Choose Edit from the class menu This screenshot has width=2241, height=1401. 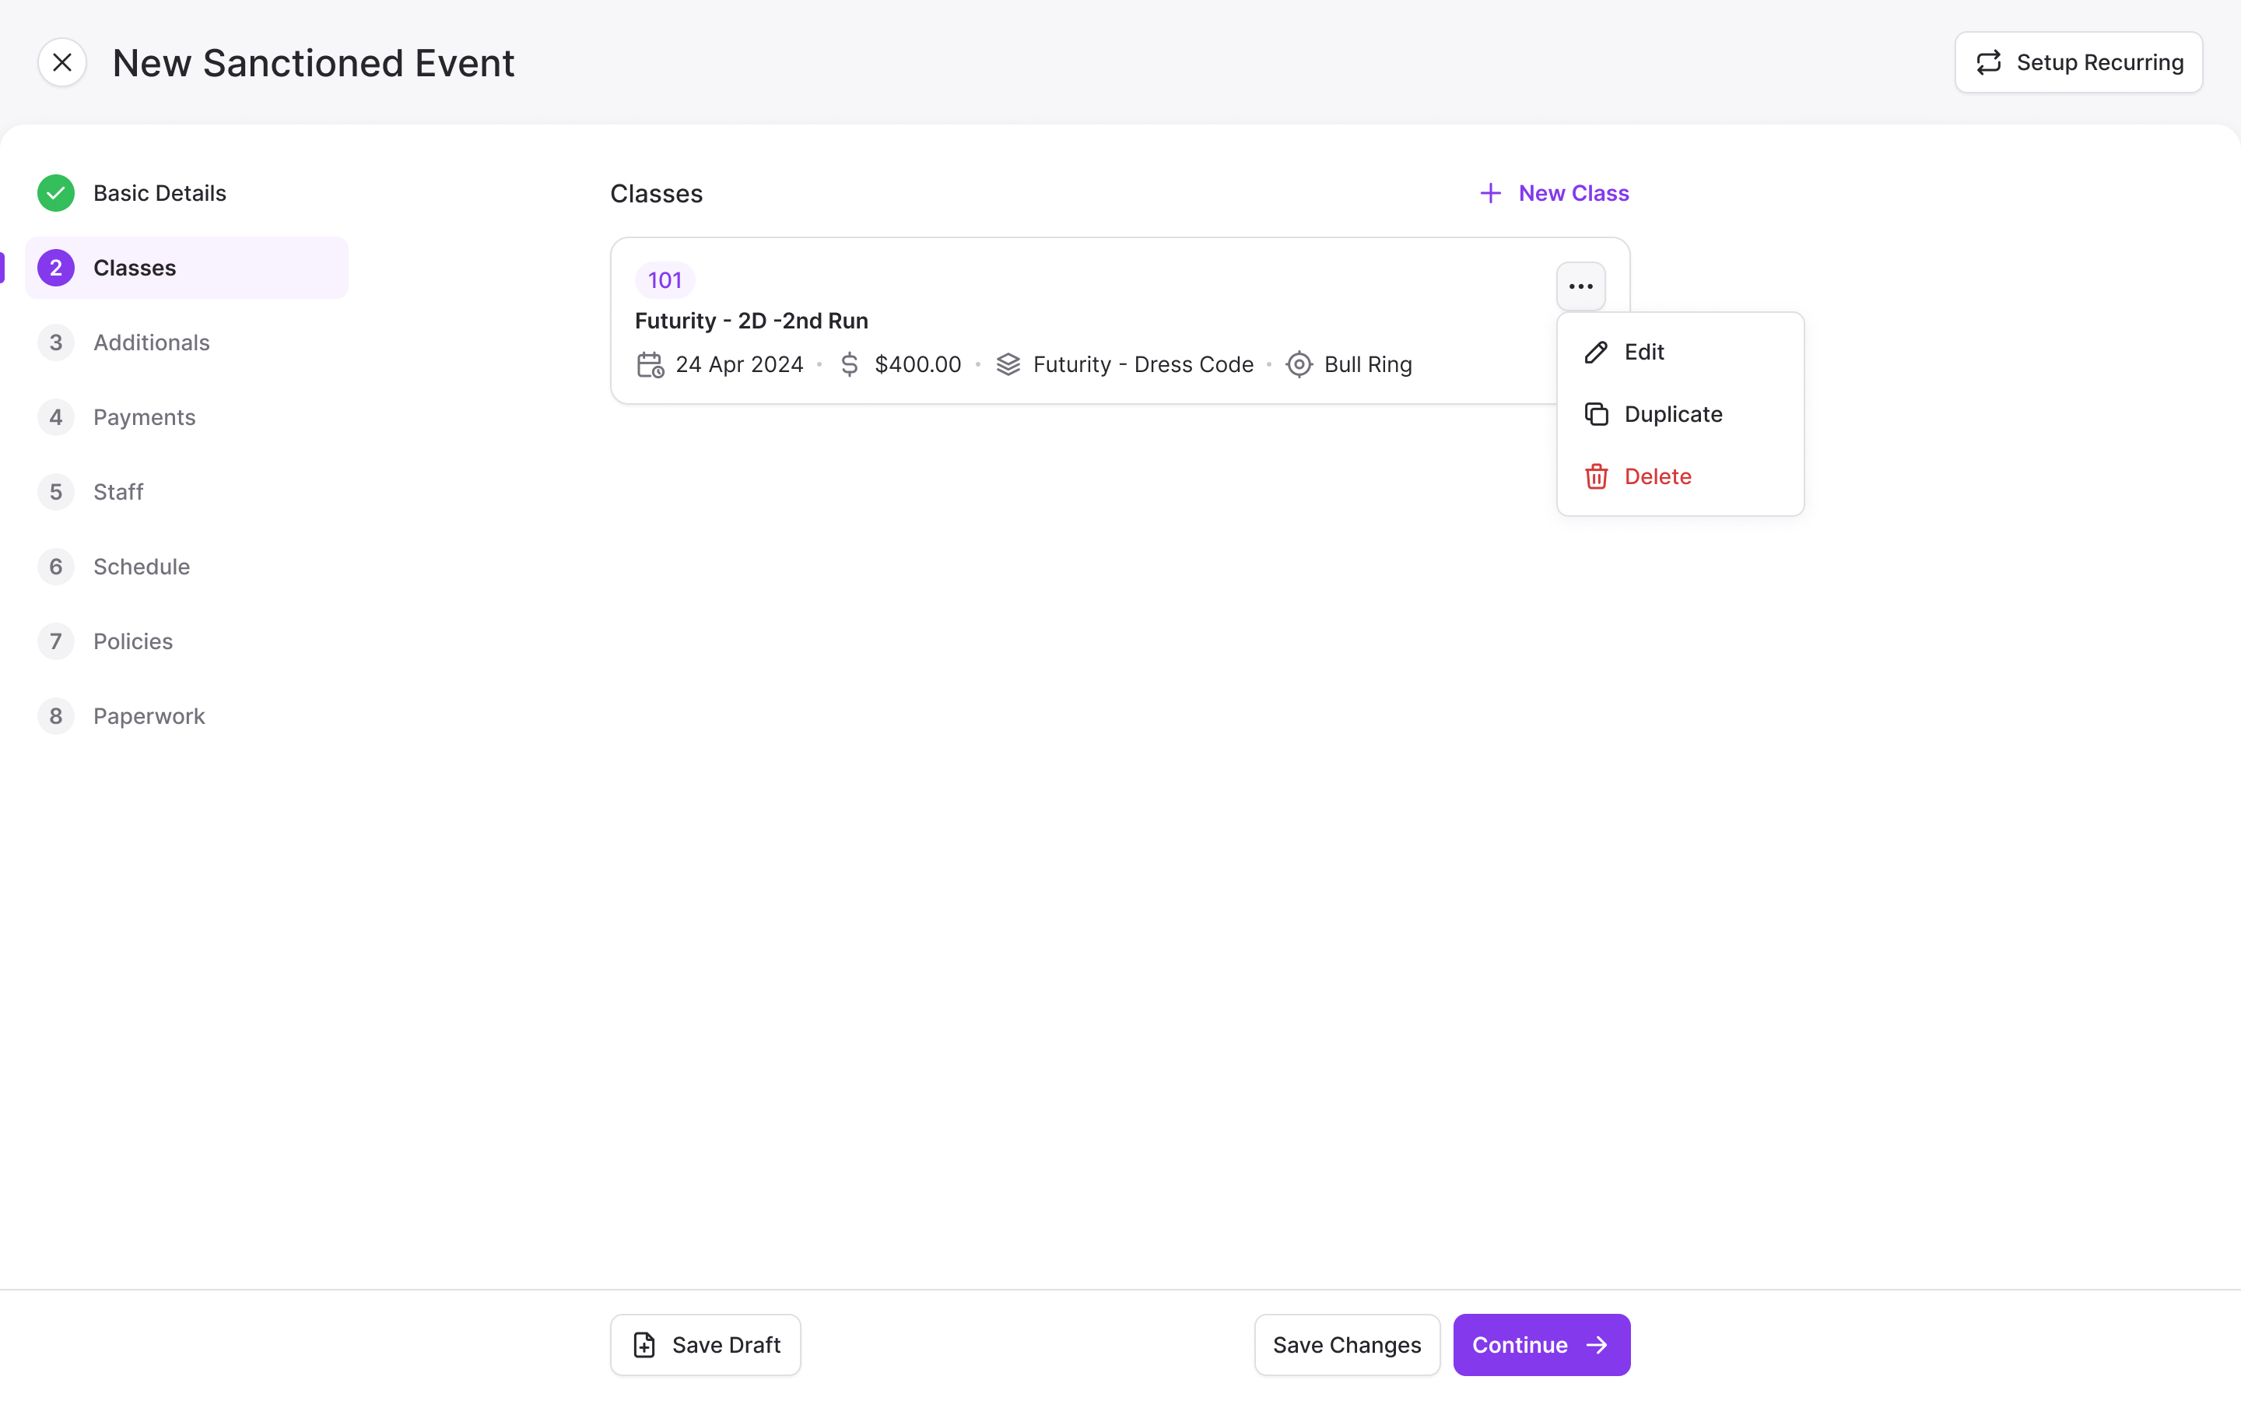click(x=1680, y=352)
